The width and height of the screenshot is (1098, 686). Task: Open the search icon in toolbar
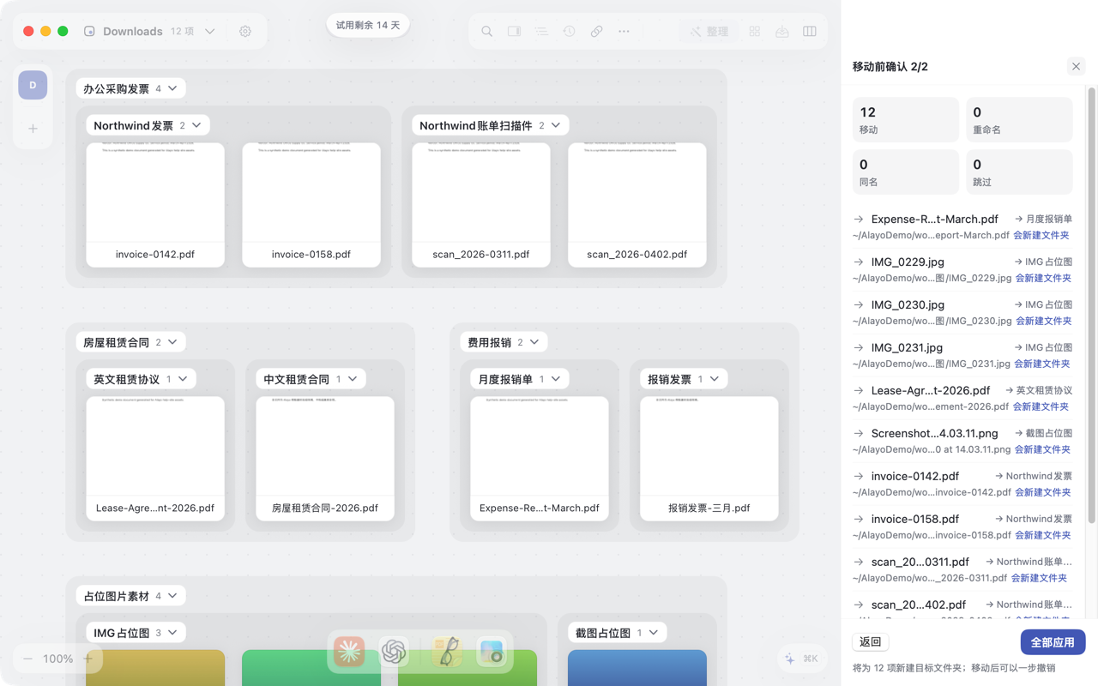(486, 32)
